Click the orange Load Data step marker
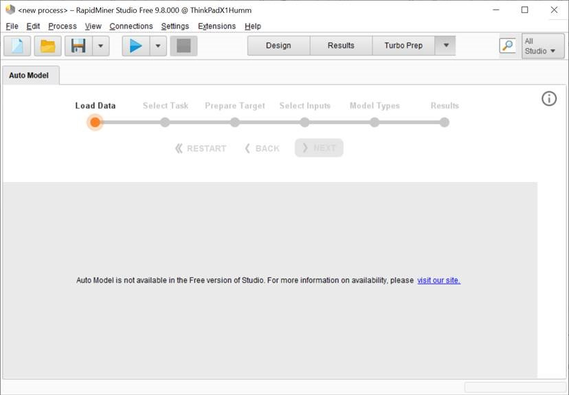The height and width of the screenshot is (395, 569). click(x=95, y=122)
